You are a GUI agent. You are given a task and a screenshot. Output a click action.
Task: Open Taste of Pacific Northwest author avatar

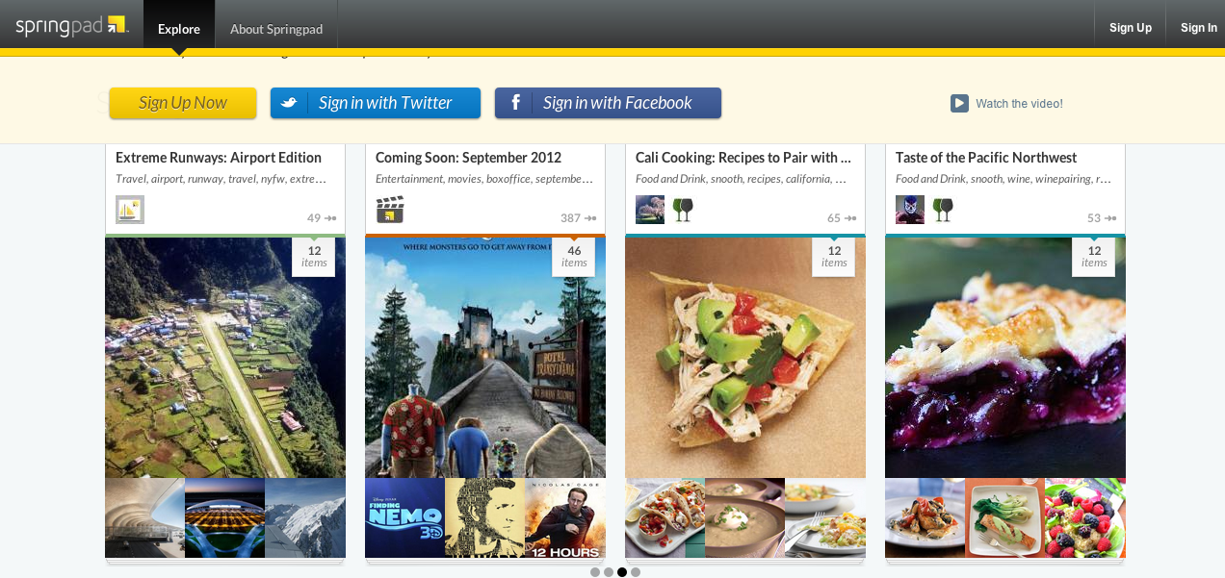pos(910,210)
